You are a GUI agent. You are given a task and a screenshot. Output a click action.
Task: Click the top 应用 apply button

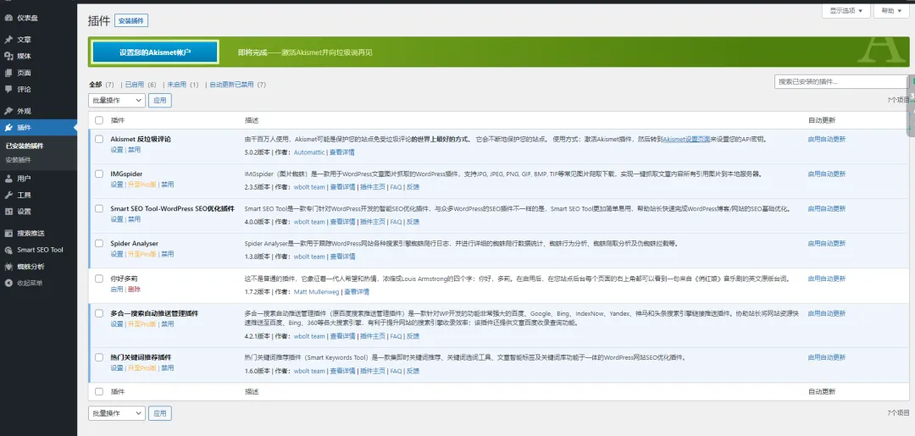click(x=160, y=100)
